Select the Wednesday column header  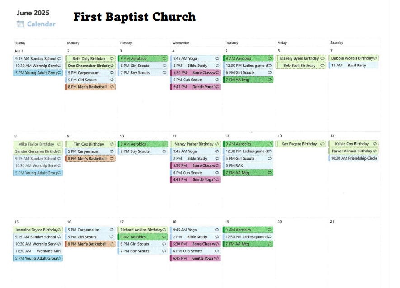click(181, 43)
